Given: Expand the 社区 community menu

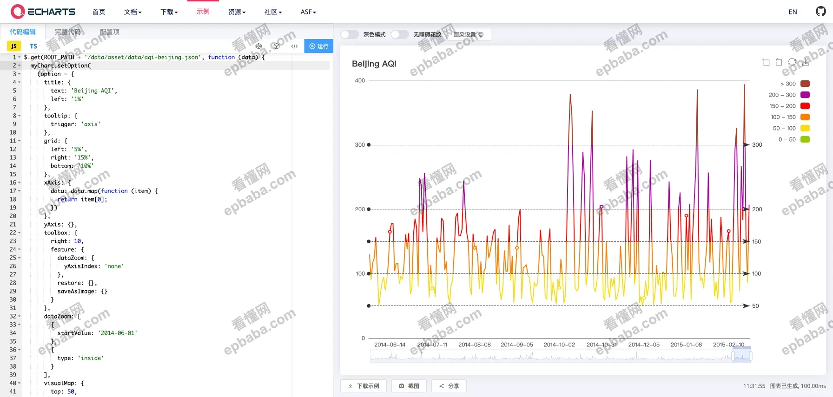Looking at the screenshot, I should pyautogui.click(x=273, y=12).
